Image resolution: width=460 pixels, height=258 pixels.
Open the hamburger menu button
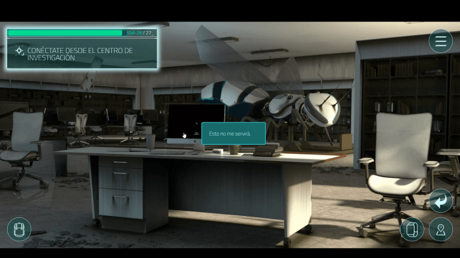(x=441, y=41)
